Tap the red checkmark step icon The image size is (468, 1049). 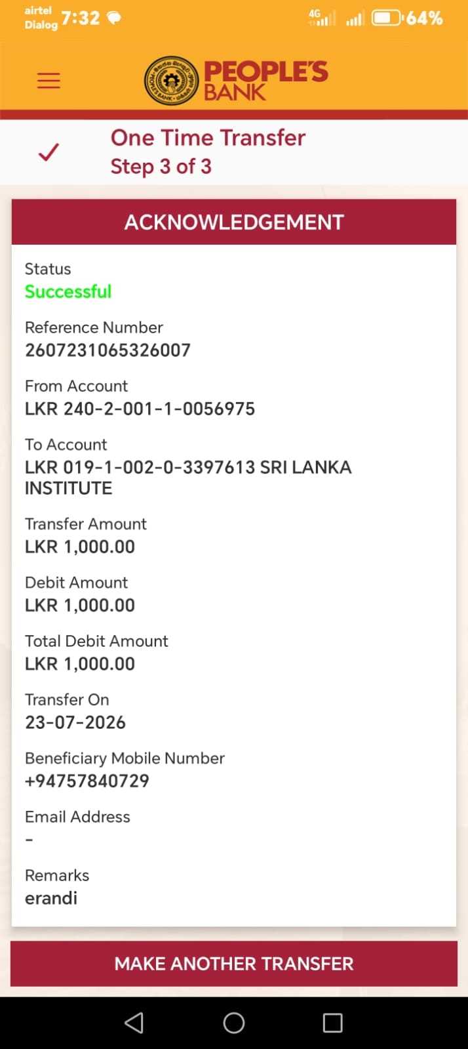click(49, 152)
